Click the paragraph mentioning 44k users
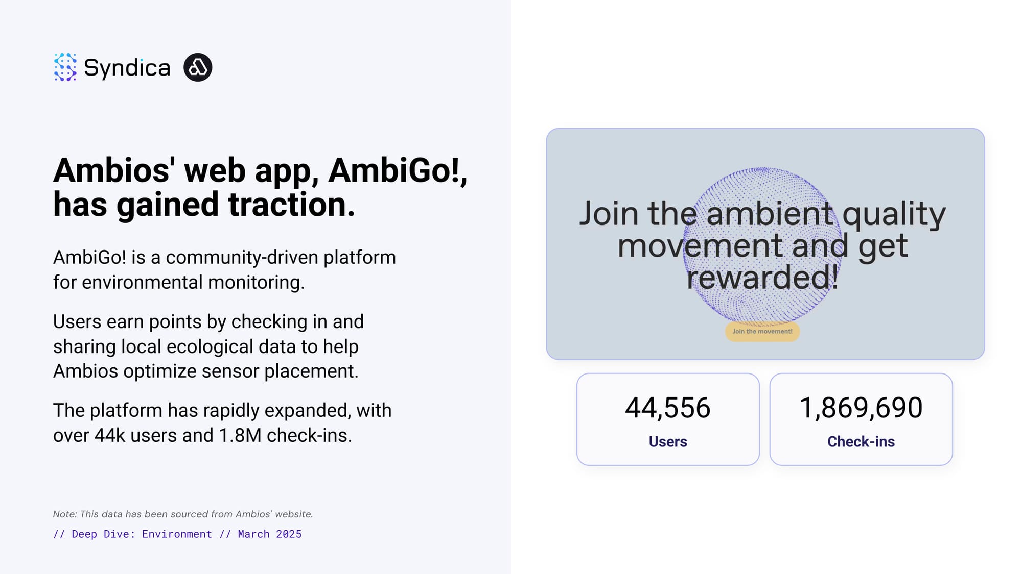1022x574 pixels. (222, 423)
